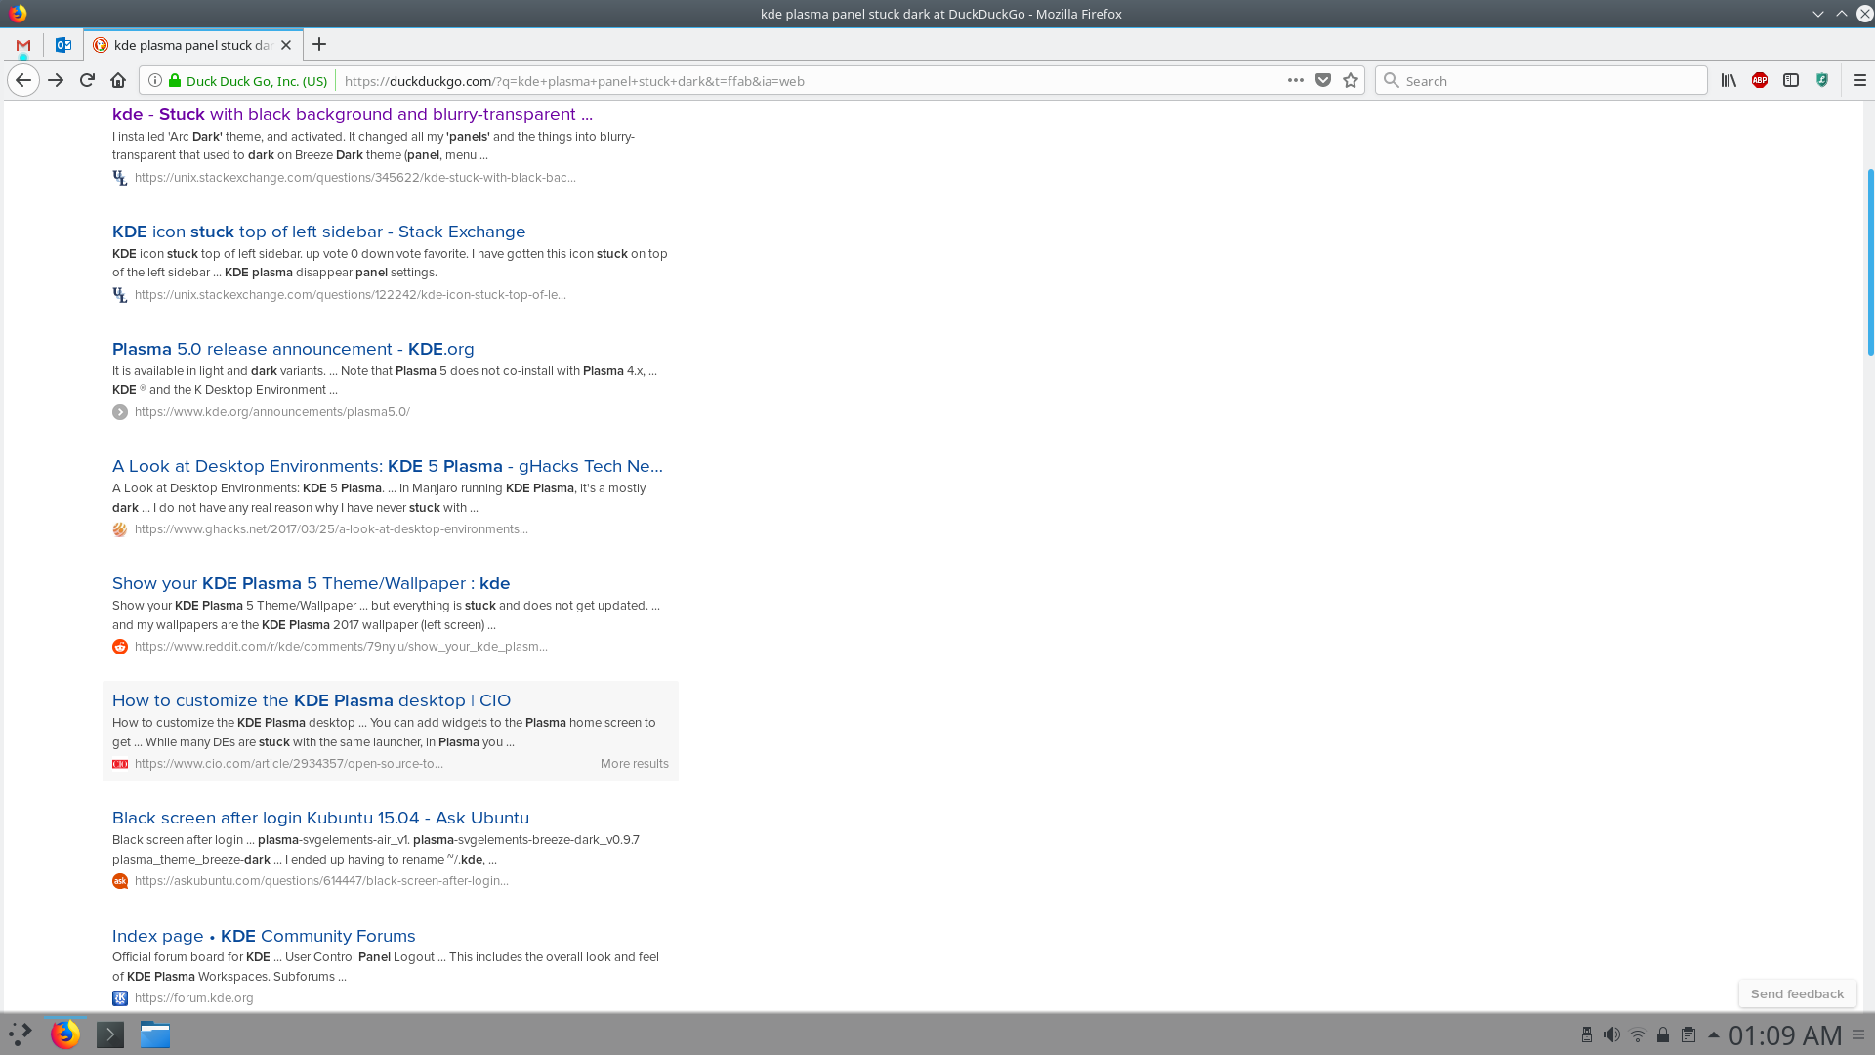The image size is (1875, 1055).
Task: Open 'A Look at Desktop Environments' gHacks result
Action: coord(387,466)
